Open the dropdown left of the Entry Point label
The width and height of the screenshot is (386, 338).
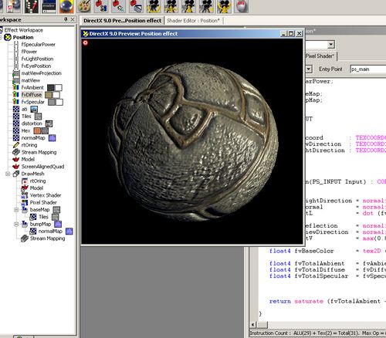(x=309, y=69)
